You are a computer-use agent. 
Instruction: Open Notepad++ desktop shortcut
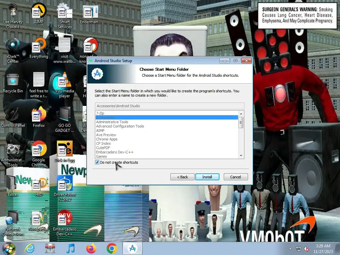tap(39, 221)
